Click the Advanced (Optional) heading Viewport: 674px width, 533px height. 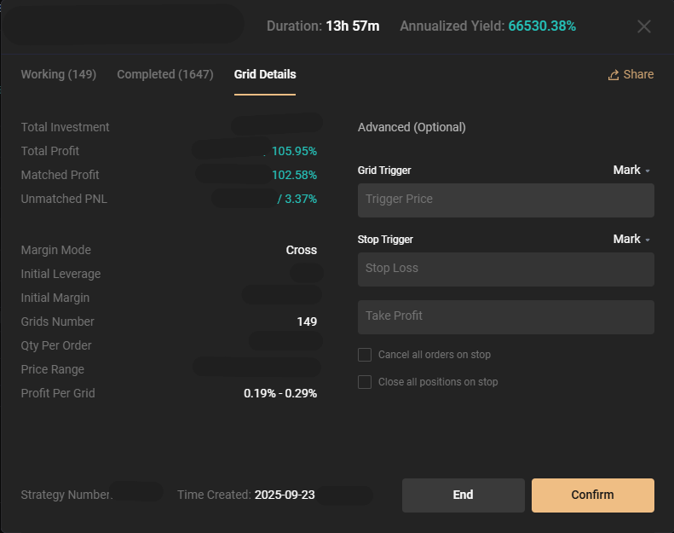pyautogui.click(x=412, y=127)
